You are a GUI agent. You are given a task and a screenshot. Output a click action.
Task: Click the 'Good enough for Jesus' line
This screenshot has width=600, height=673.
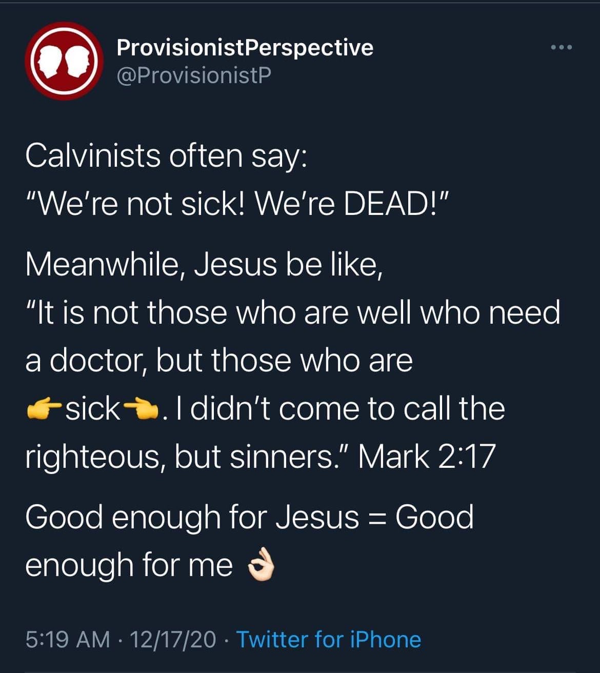(x=251, y=517)
